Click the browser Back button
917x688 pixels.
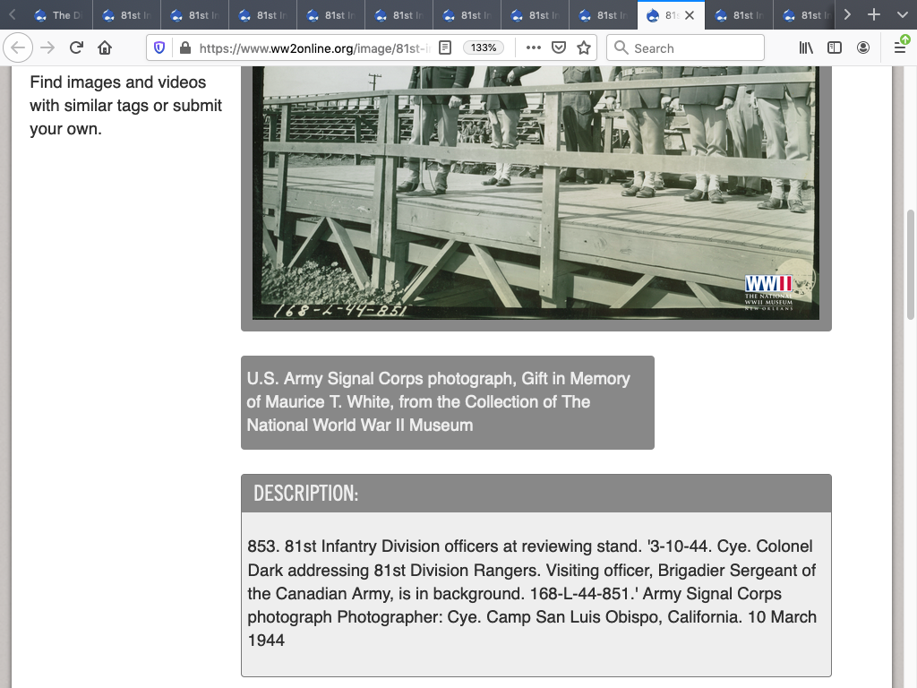(19, 47)
